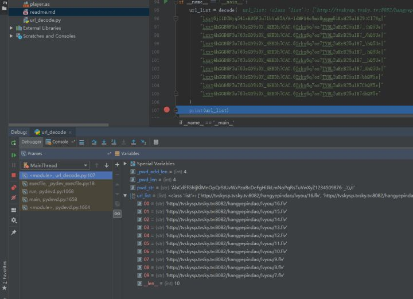Show execution point button

pyautogui.click(x=81, y=142)
